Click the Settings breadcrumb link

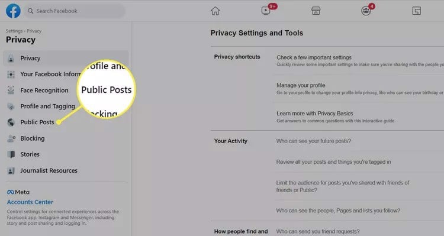click(14, 31)
